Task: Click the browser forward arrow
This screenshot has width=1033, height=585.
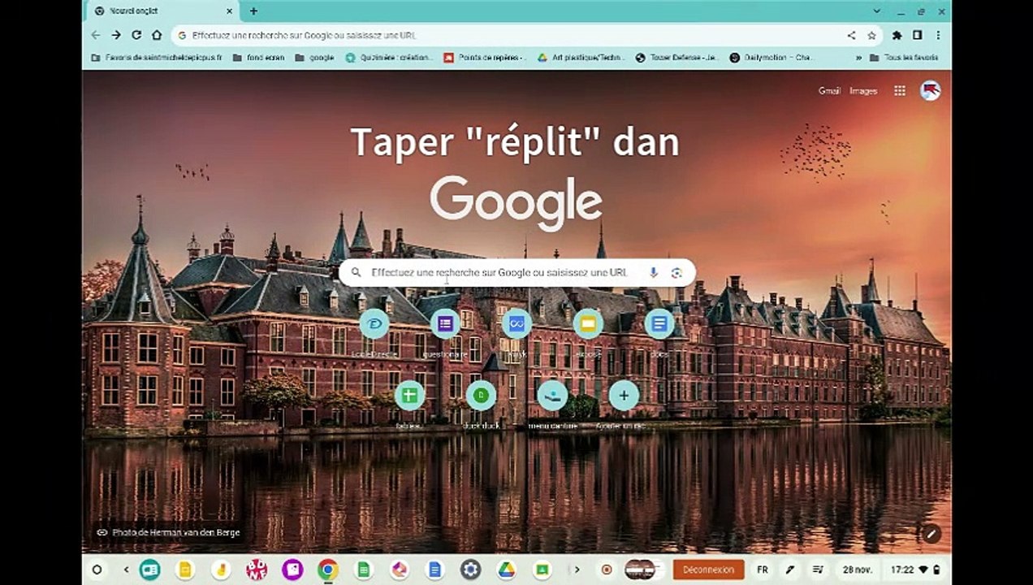Action: 116,35
